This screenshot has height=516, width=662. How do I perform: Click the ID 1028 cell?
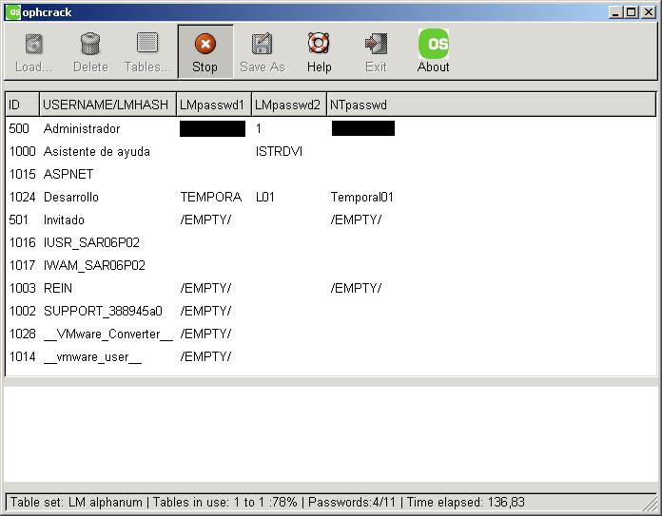coord(23,334)
